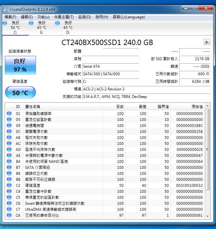
Task: Select the D: drive tab
Action: [68, 28]
